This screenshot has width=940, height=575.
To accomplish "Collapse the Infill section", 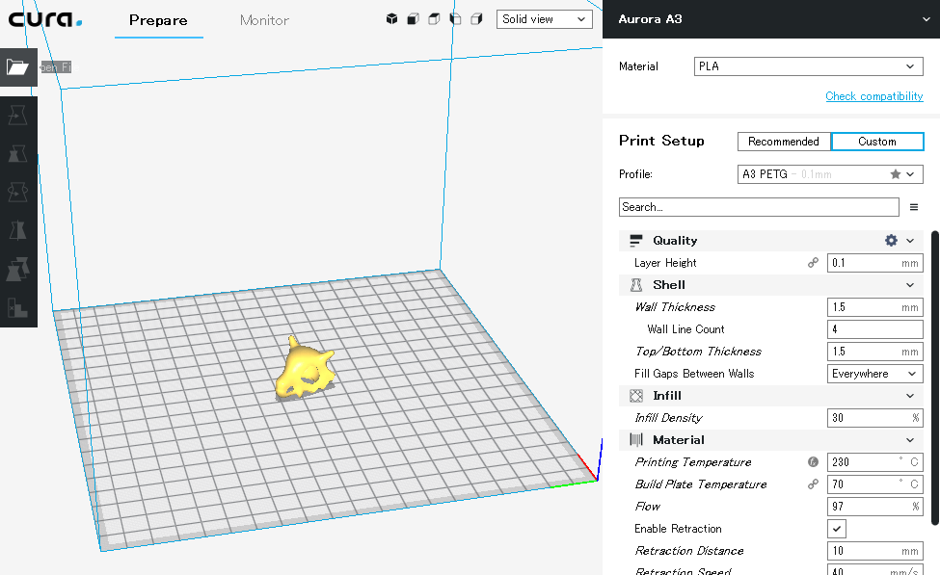I will tap(911, 396).
